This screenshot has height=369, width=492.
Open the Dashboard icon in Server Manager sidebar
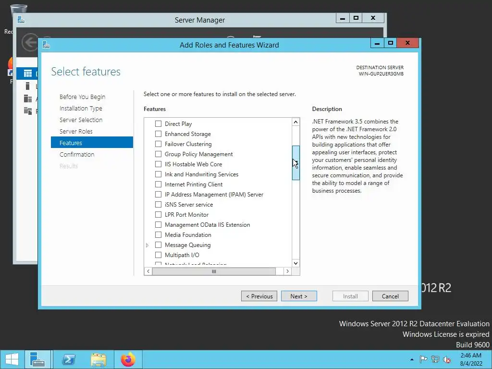tap(28, 74)
